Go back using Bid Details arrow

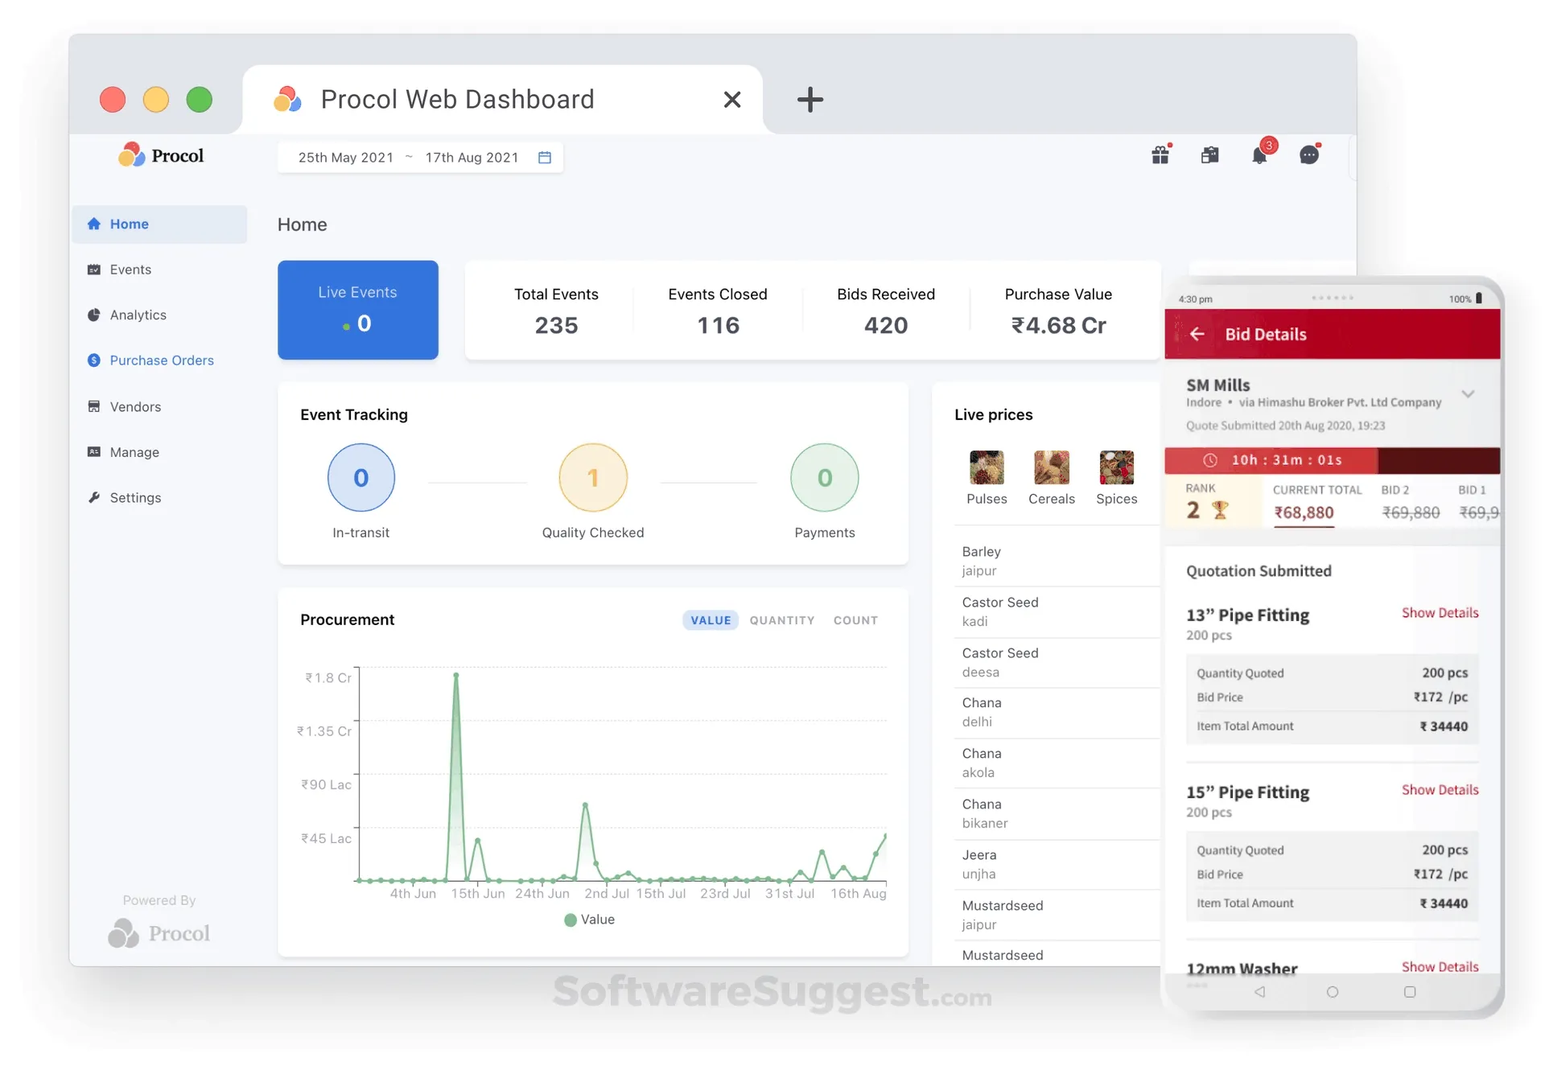(1197, 334)
